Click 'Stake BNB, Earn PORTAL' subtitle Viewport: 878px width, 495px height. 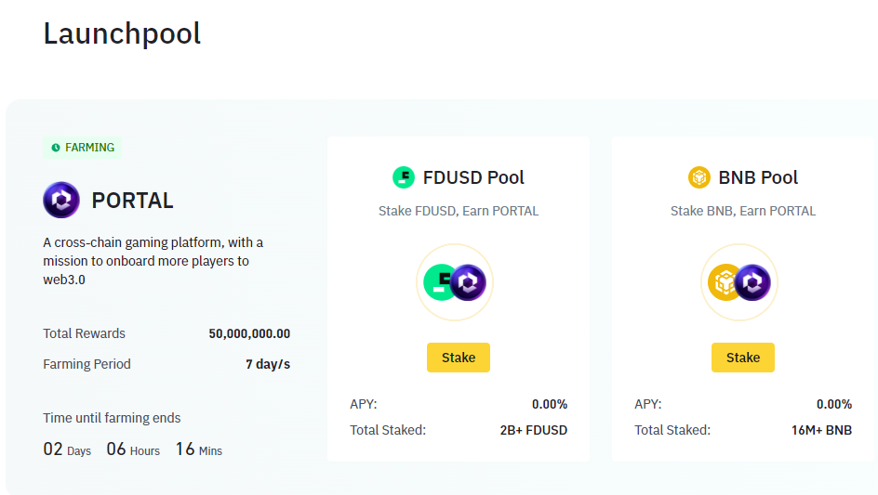(x=742, y=211)
